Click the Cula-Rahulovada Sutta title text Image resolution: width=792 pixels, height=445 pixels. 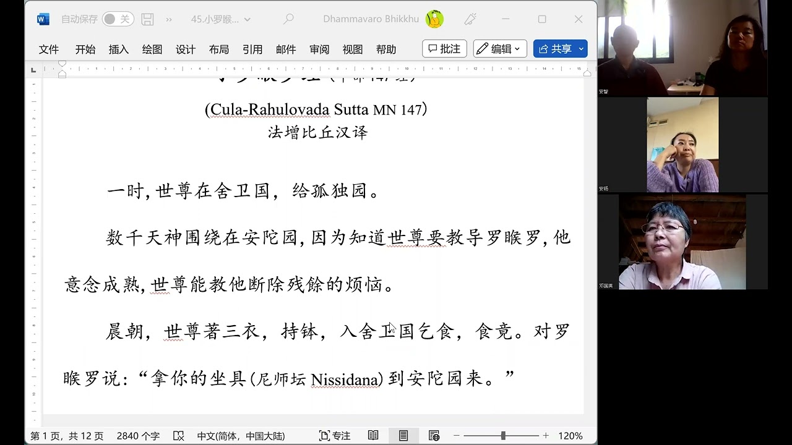pos(317,110)
